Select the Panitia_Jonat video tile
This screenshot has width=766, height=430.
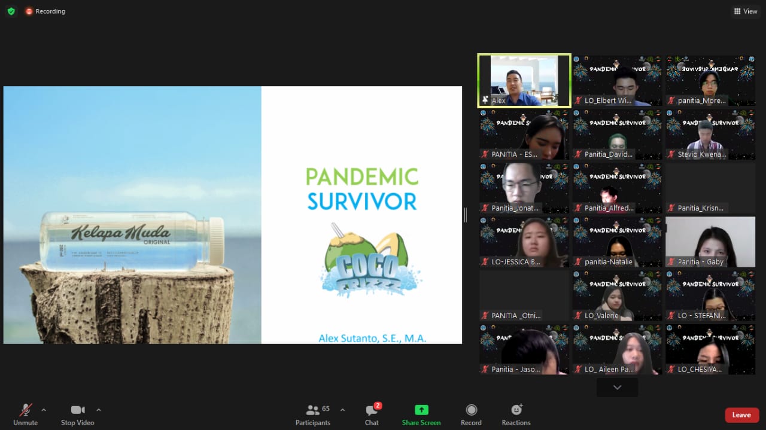tap(524, 188)
